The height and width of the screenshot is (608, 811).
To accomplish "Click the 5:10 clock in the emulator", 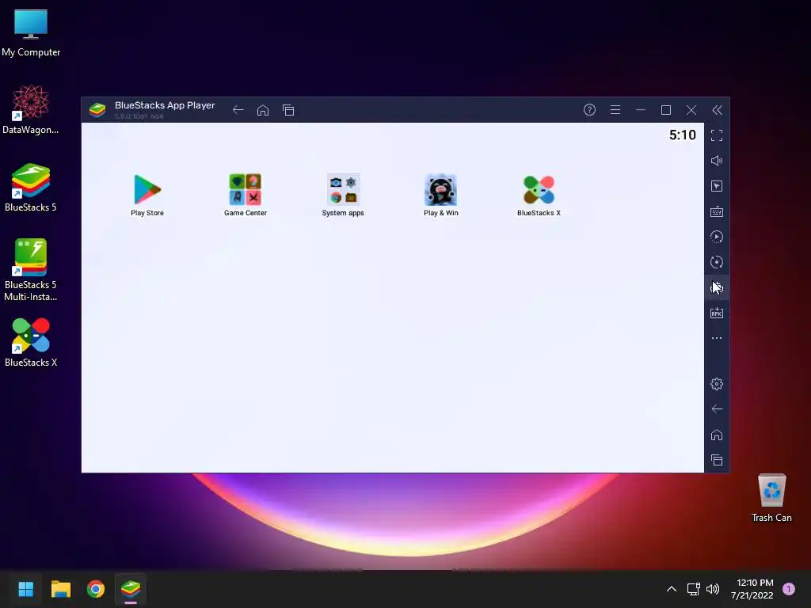I will 683,135.
